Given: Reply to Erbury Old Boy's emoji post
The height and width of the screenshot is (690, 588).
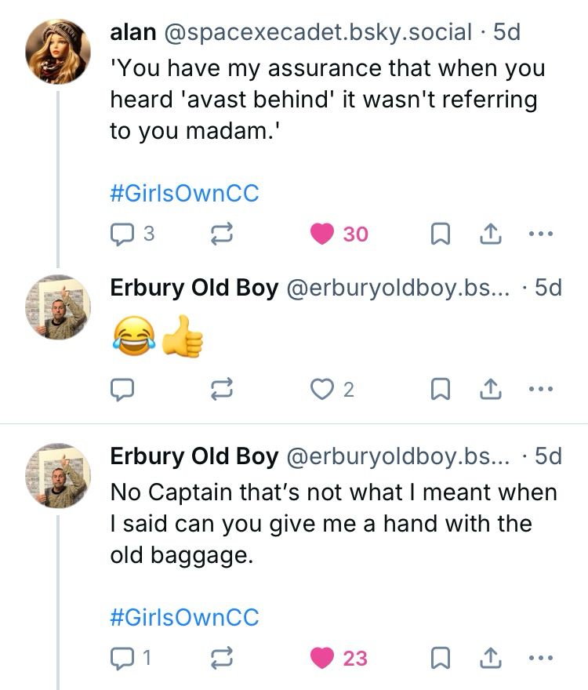Looking at the screenshot, I should click(x=123, y=390).
